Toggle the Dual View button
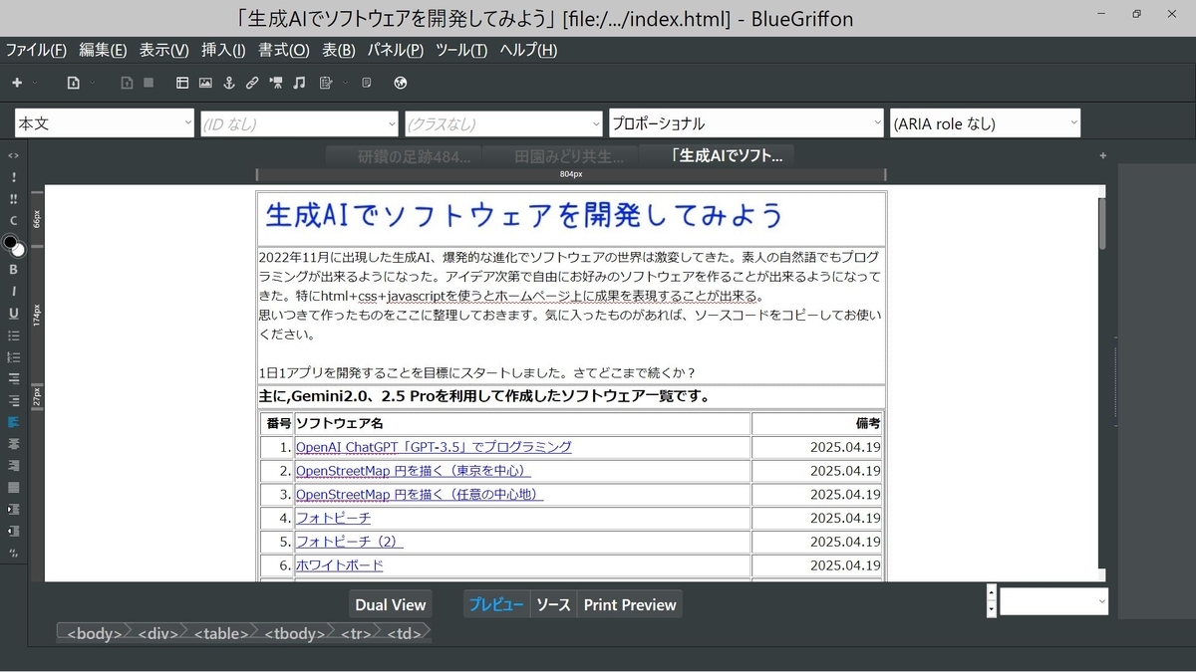The width and height of the screenshot is (1196, 672). (391, 604)
